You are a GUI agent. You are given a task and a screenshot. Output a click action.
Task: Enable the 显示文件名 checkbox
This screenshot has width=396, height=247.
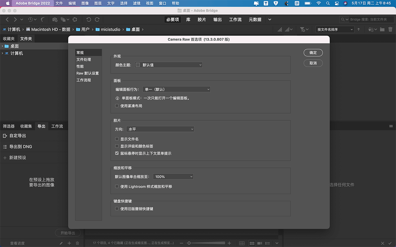click(x=117, y=139)
